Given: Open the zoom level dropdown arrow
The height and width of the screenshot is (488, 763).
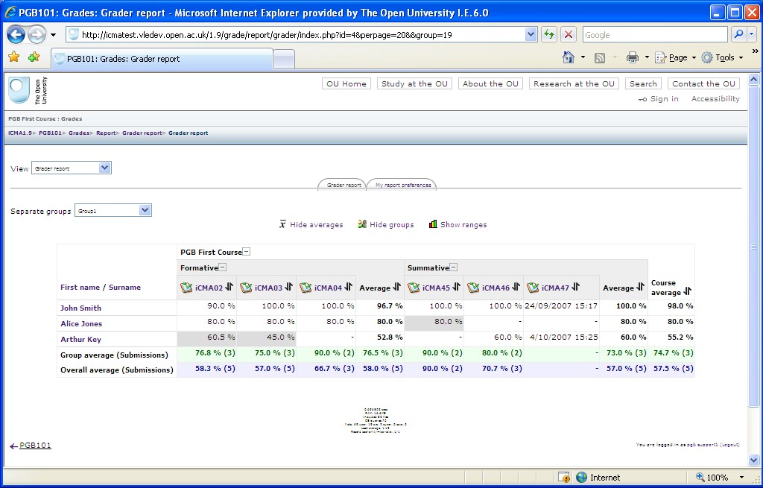Looking at the screenshot, I should pos(741,478).
